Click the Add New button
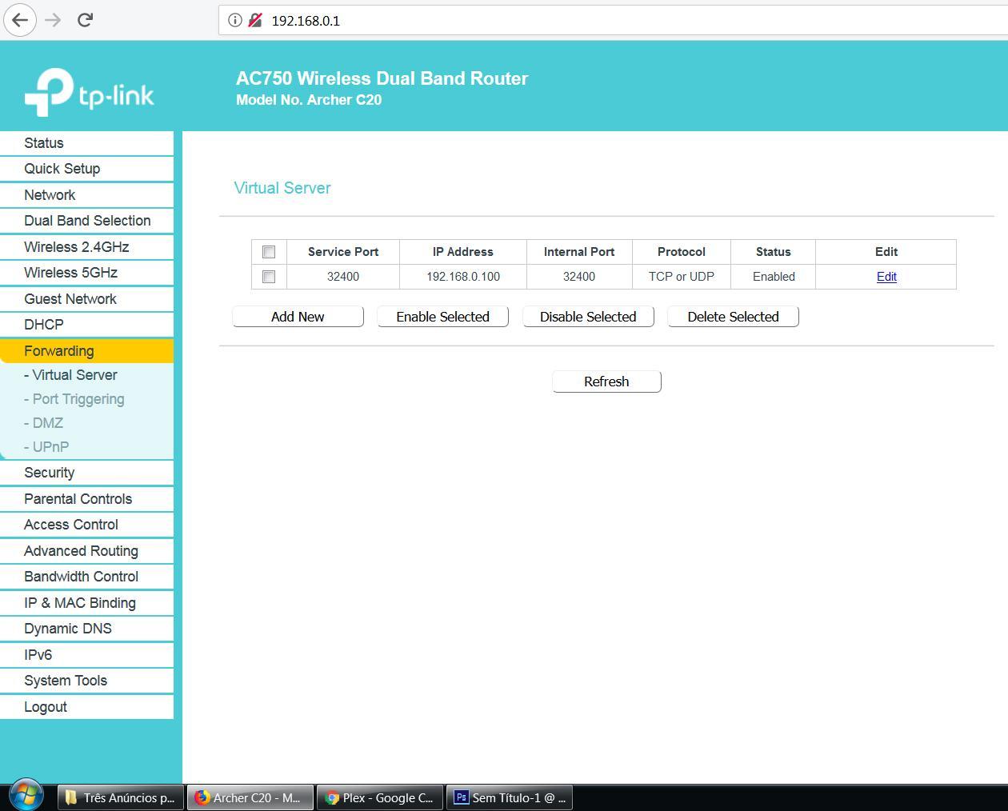The width and height of the screenshot is (1008, 811). tap(298, 317)
